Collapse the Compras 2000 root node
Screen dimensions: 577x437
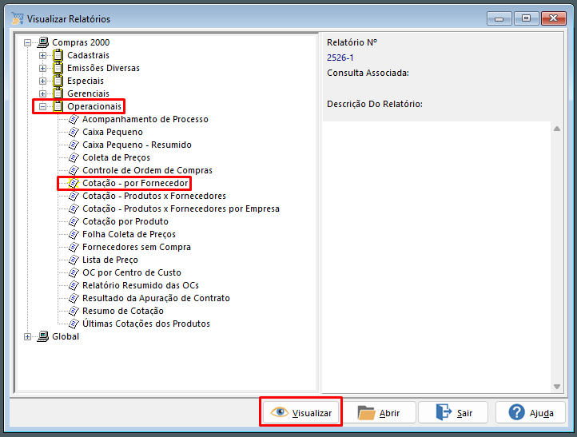pos(28,42)
